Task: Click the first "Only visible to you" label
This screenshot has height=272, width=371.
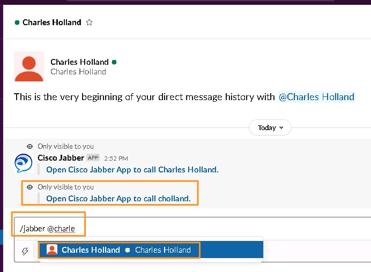Action: 65,146
